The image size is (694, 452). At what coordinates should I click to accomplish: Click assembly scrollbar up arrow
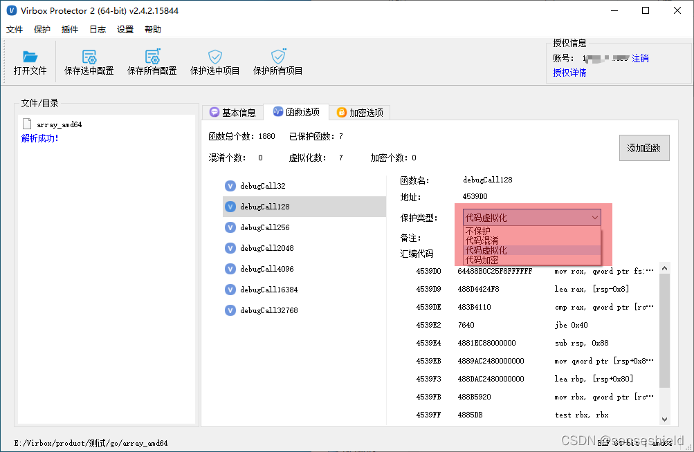point(664,268)
